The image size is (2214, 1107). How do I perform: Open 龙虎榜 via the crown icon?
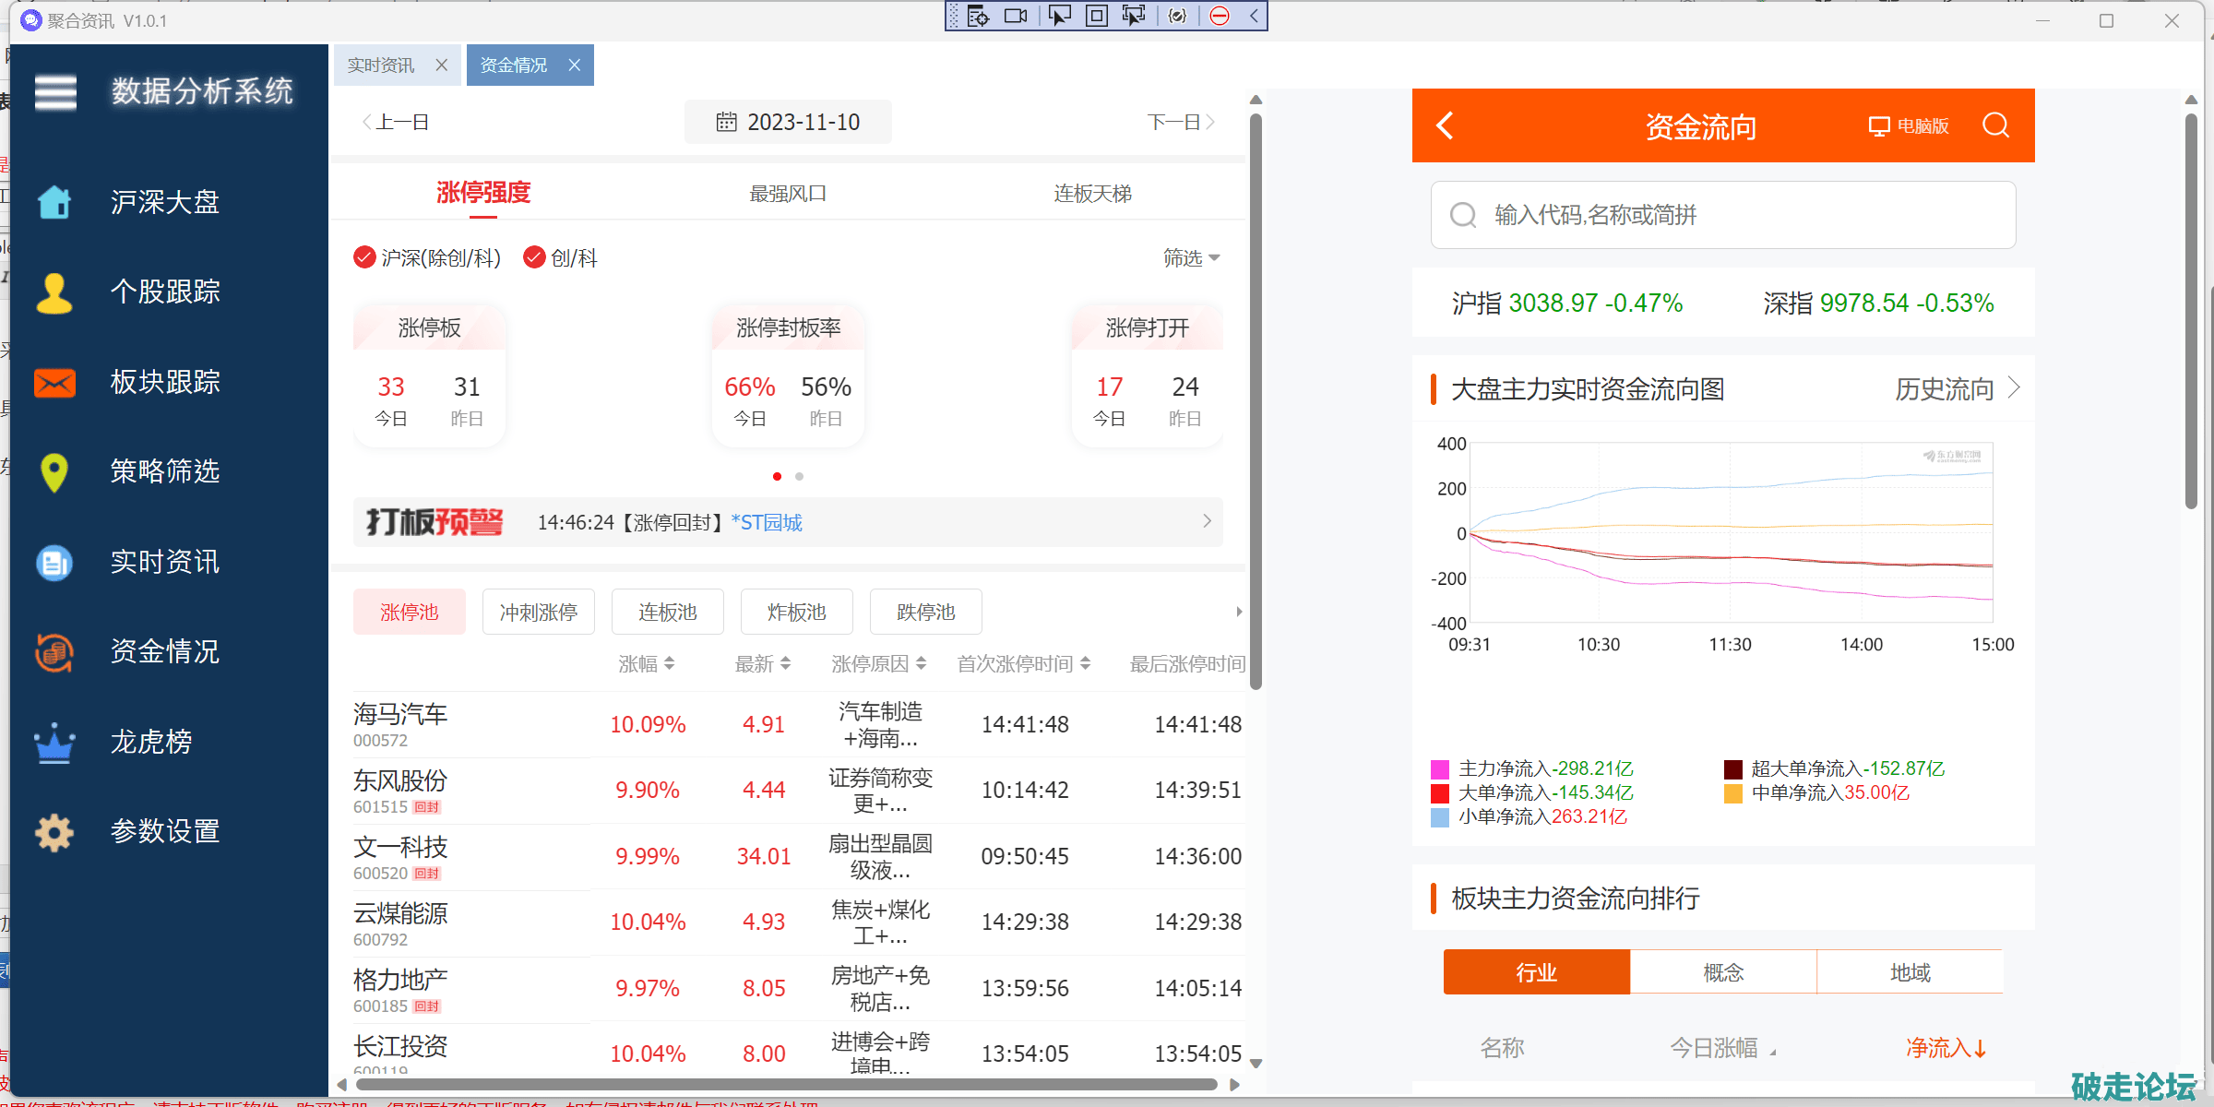click(x=54, y=743)
